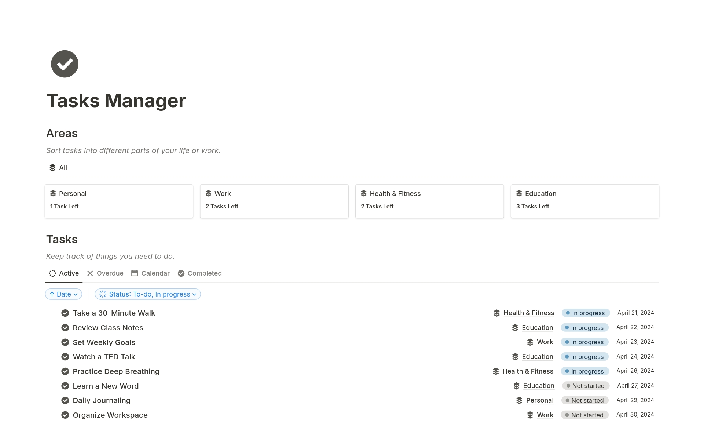Open the Work area card

click(x=274, y=201)
